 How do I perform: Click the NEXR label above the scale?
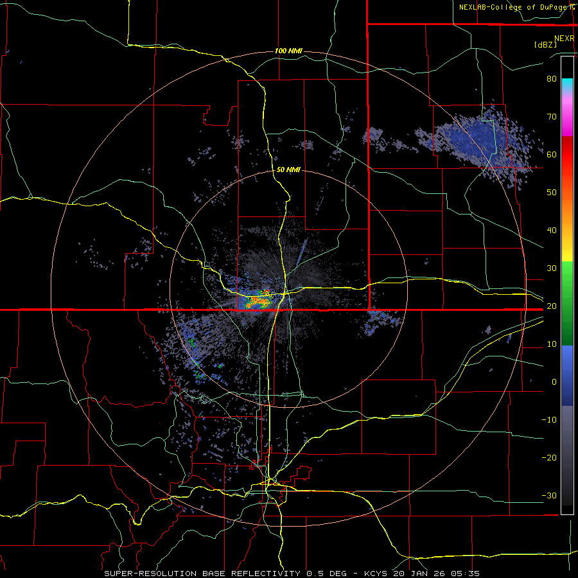point(564,39)
